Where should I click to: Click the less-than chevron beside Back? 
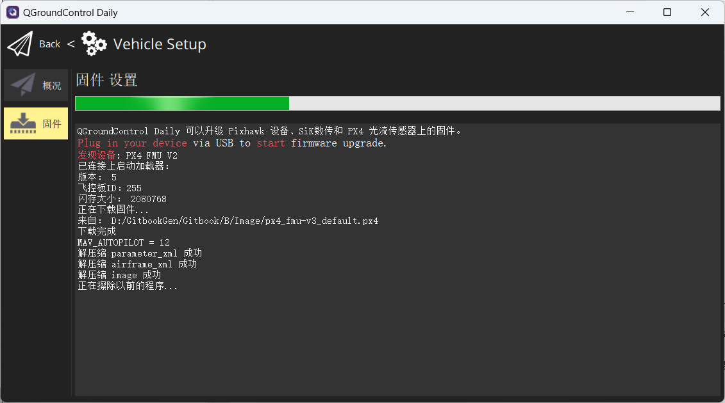71,44
